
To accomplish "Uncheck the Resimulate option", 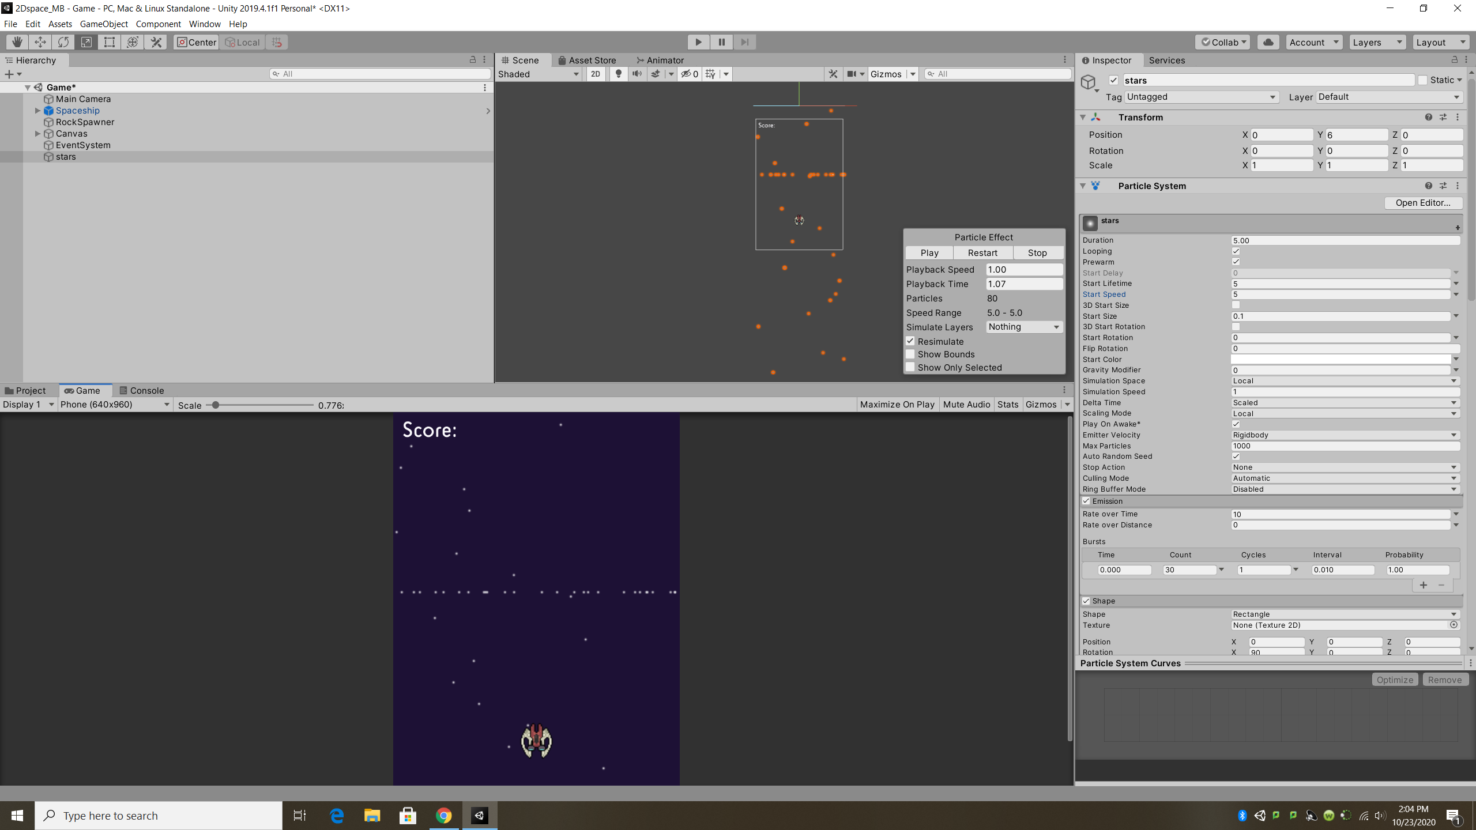I will coord(910,341).
